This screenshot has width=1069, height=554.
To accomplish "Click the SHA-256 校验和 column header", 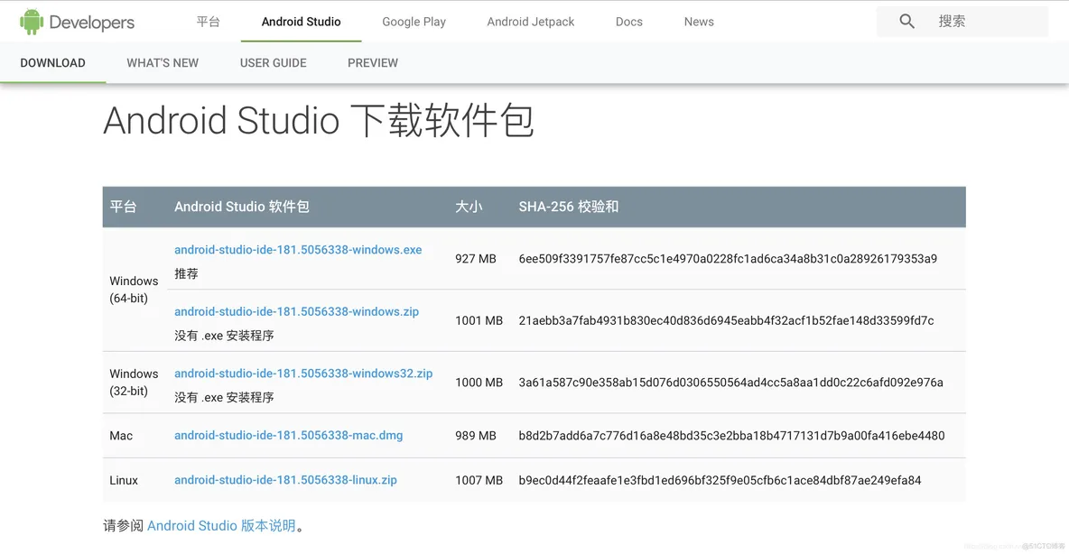I will point(569,207).
